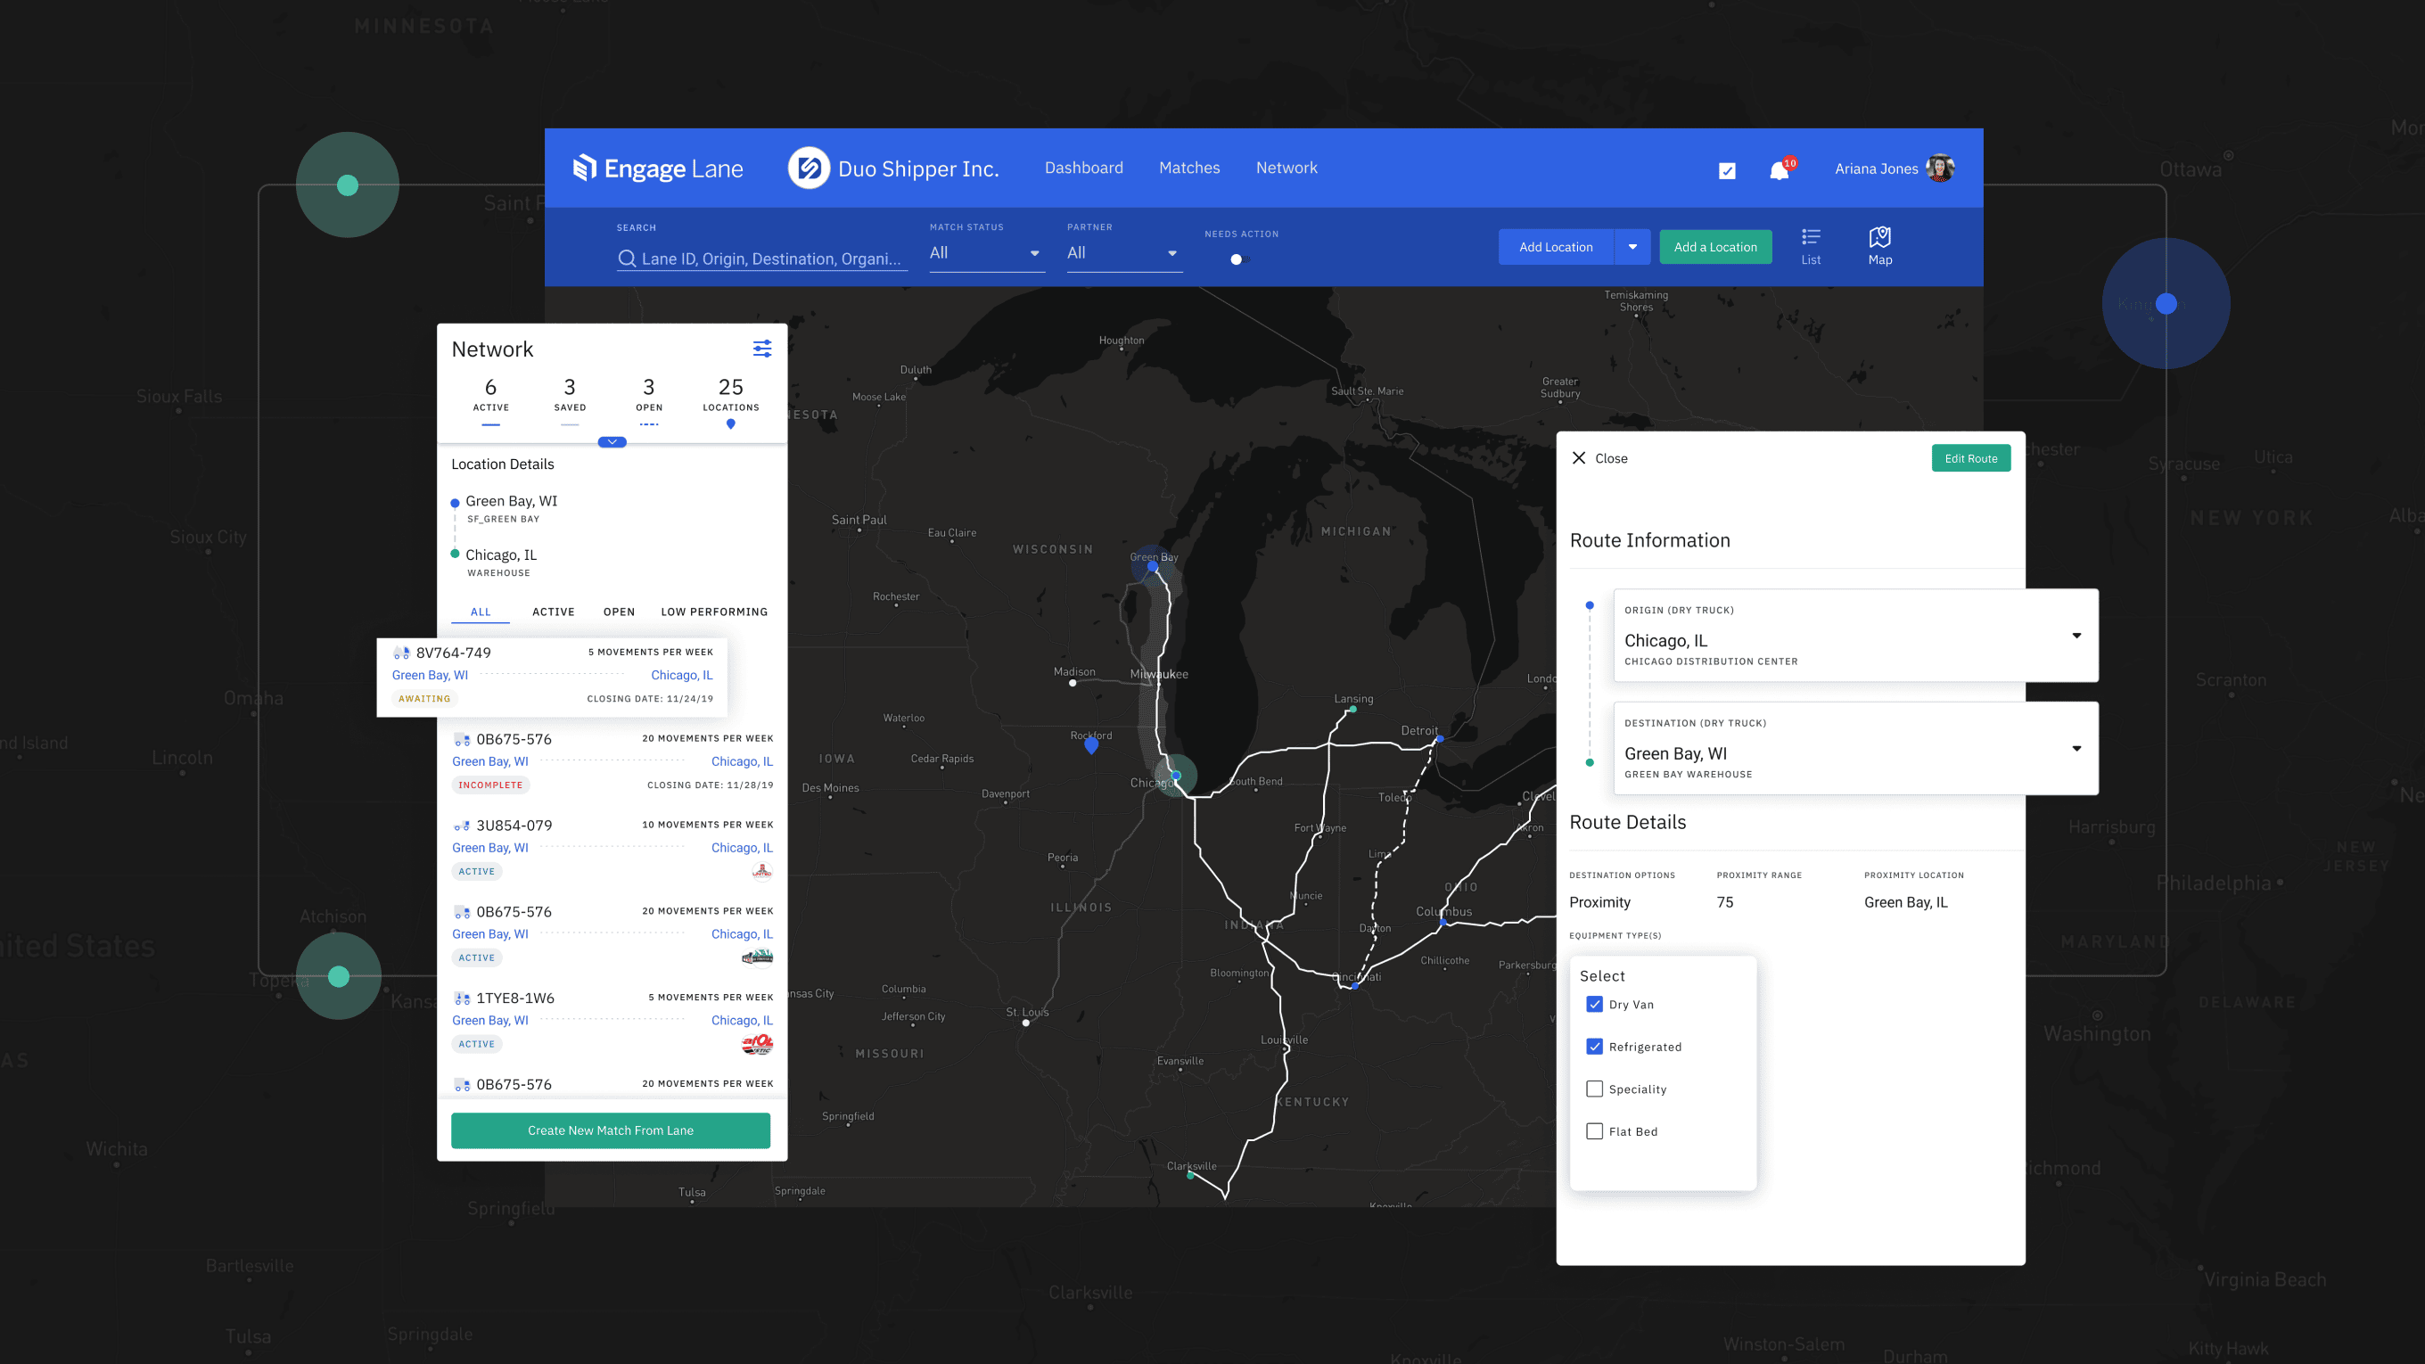Toggle the Needs Action switch

point(1239,259)
